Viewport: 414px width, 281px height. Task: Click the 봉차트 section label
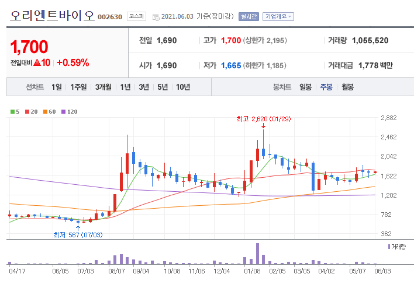pos(282,87)
